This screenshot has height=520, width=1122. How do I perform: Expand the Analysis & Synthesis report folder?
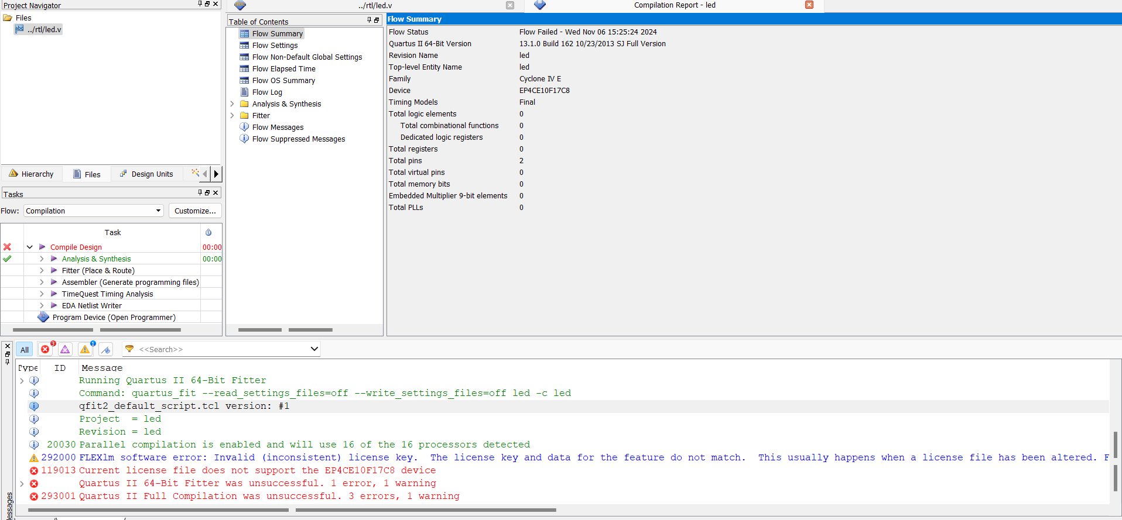(232, 104)
